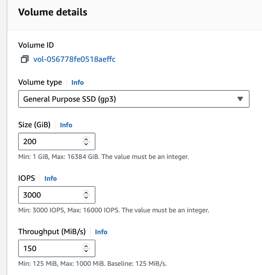Screen dimensions: 262x275
Task: Click the Size (GiB) field label
Action: (34, 125)
